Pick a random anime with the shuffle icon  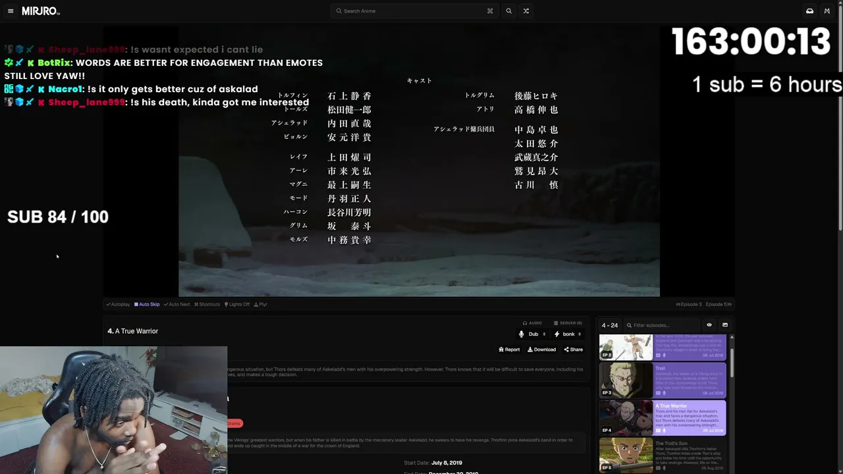[526, 11]
